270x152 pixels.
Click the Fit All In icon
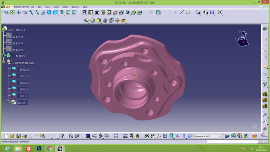click(12, 12)
